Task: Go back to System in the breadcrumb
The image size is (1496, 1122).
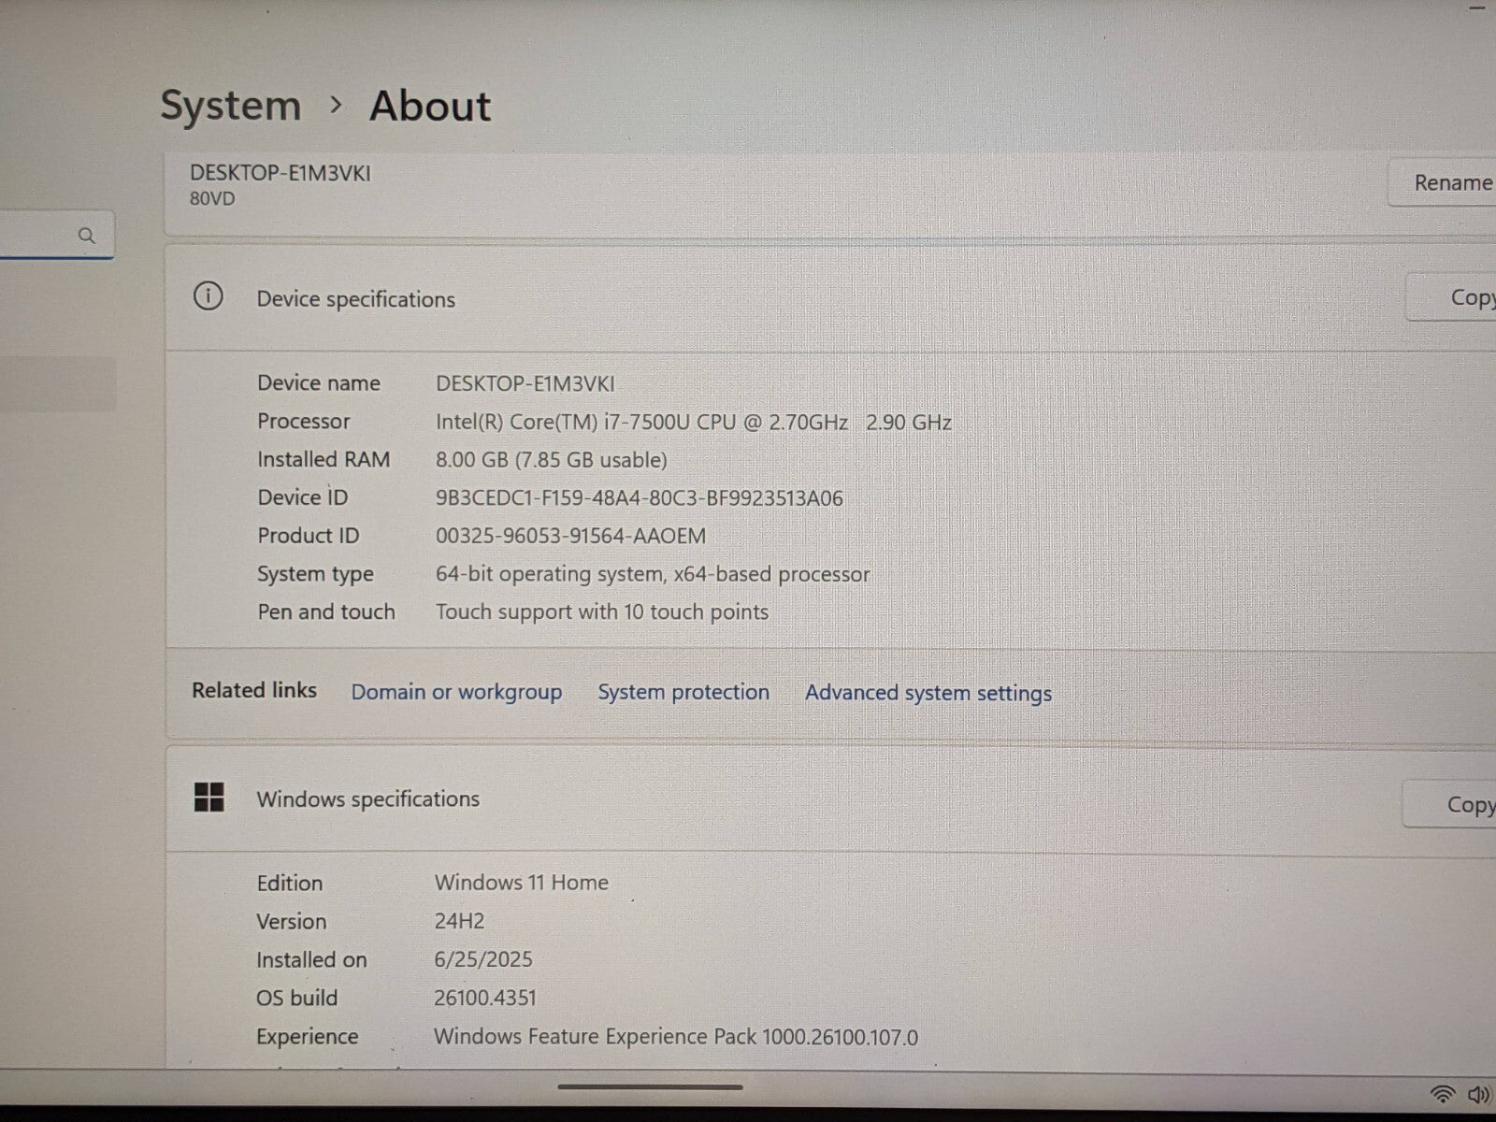Action: point(230,106)
